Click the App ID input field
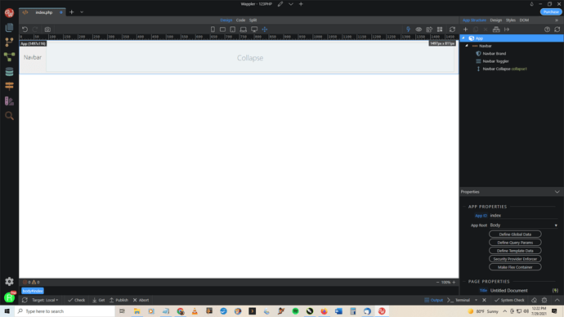This screenshot has height=317, width=564. pos(524,216)
